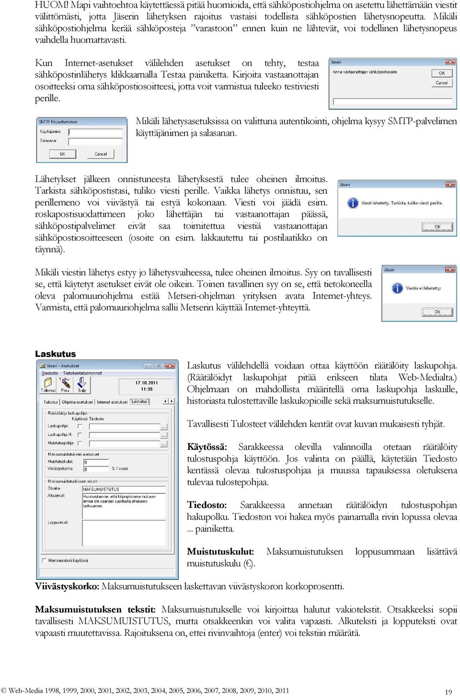Maximize the Jäseri - Asetukset window

pyautogui.click(x=159, y=366)
